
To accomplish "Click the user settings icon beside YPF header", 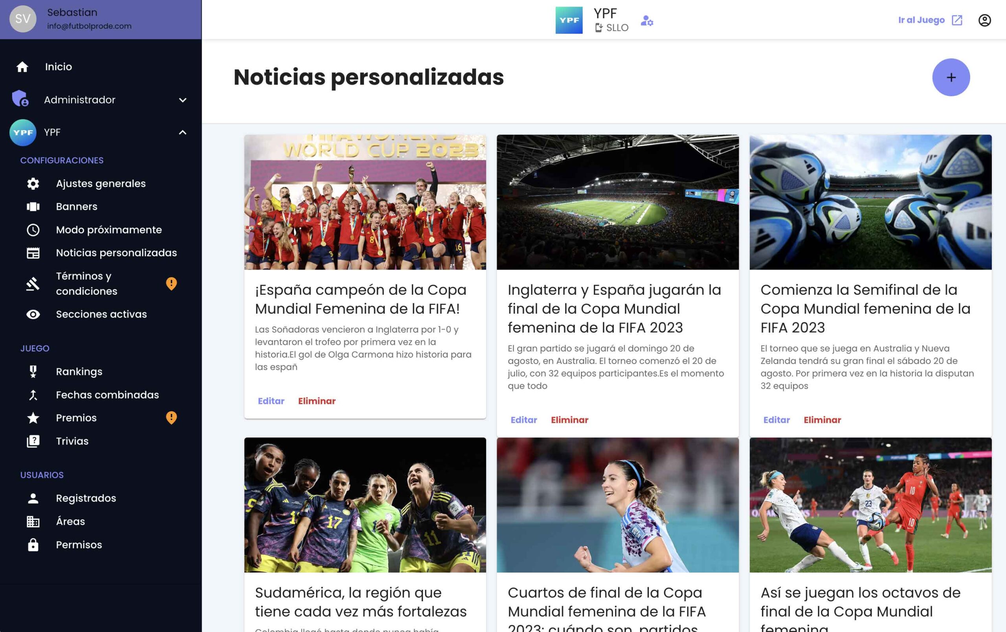I will point(647,20).
